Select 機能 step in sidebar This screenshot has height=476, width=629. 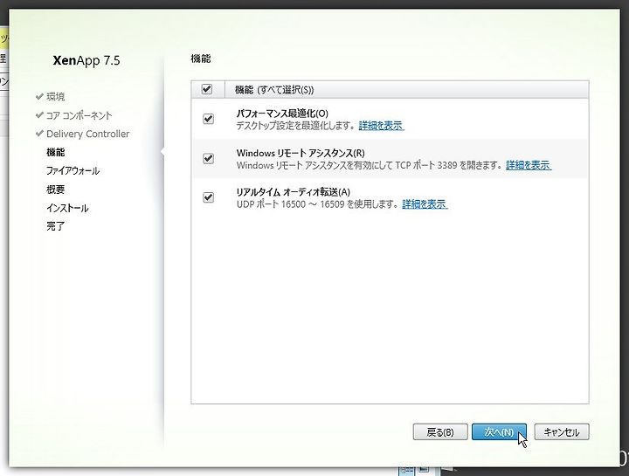tap(55, 152)
